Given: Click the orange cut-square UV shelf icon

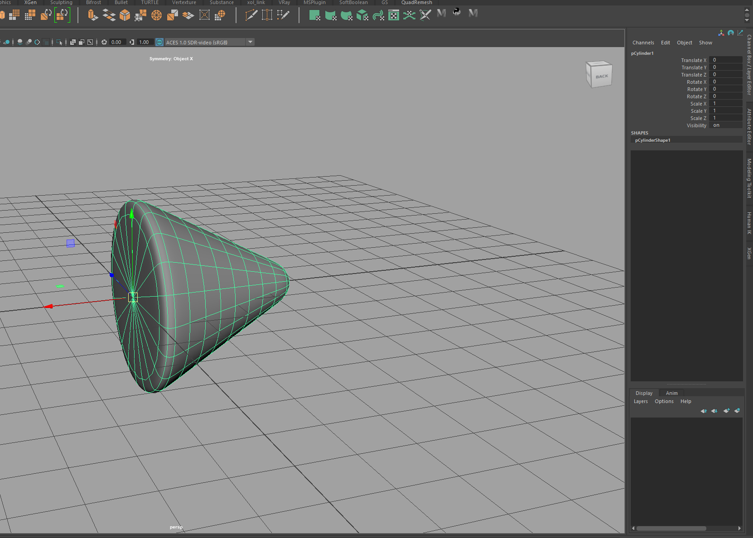Looking at the screenshot, I should (172, 15).
